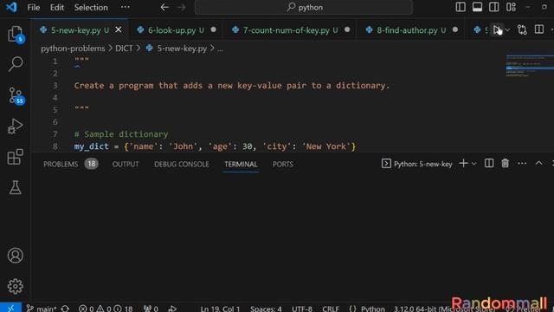Open the Search view
554x312 pixels.
(16, 64)
